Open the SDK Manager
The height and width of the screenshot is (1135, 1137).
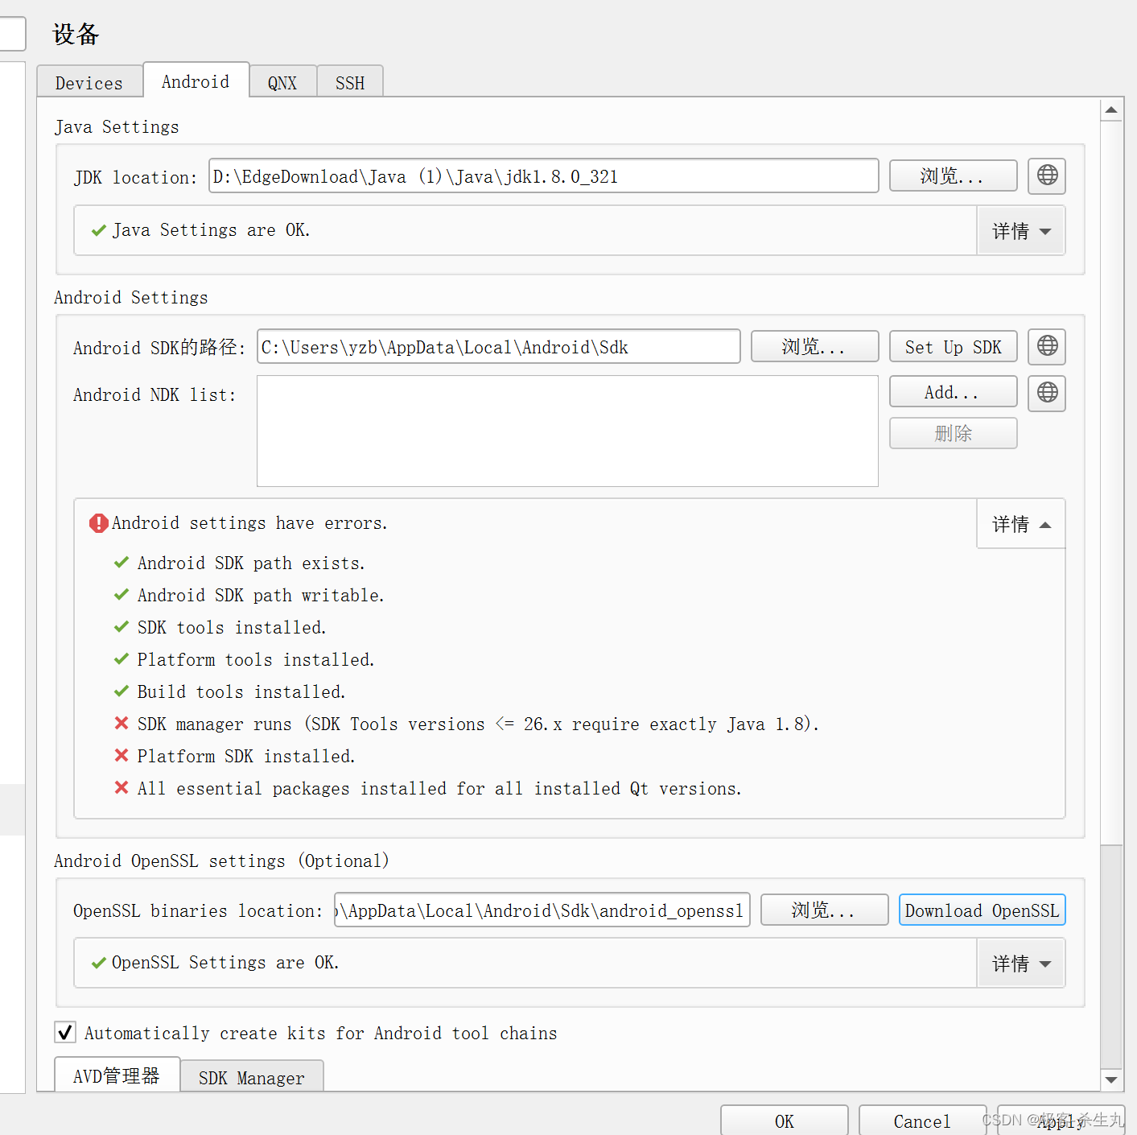click(x=251, y=1078)
